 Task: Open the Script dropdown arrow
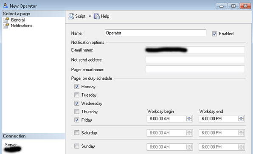[x=90, y=16]
